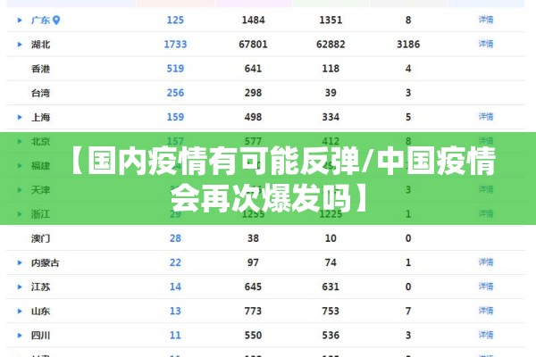536x357 pixels.
Task: Expand the 湖北 row
Action: click(x=20, y=45)
